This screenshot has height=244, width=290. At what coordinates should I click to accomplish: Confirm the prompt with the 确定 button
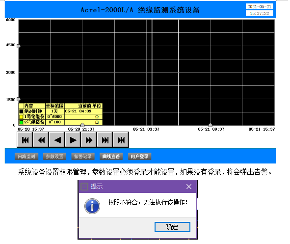click(172, 227)
